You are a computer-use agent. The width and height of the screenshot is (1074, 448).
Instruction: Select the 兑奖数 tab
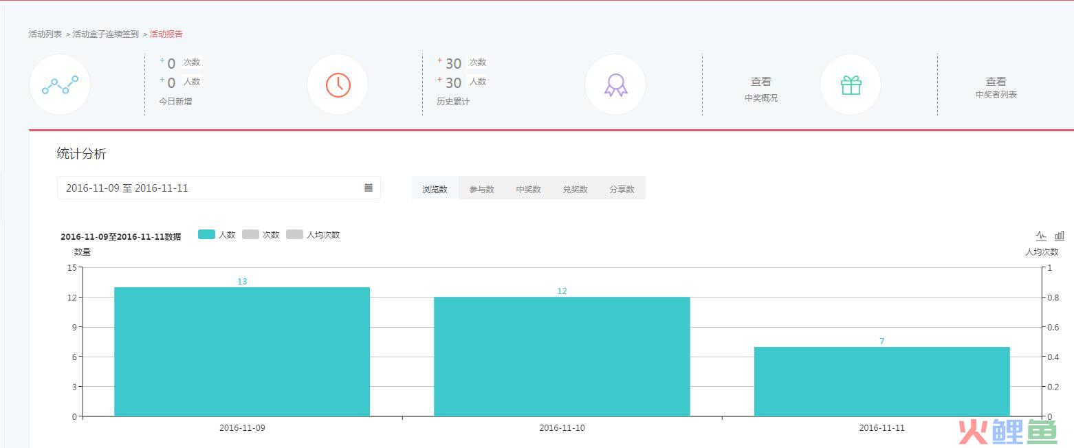[x=576, y=189]
